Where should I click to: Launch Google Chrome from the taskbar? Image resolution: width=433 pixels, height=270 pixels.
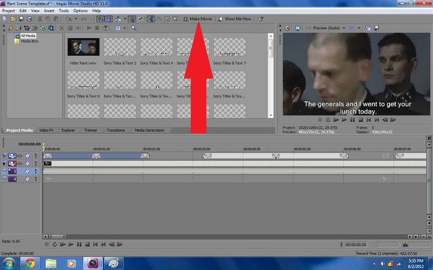[30, 263]
